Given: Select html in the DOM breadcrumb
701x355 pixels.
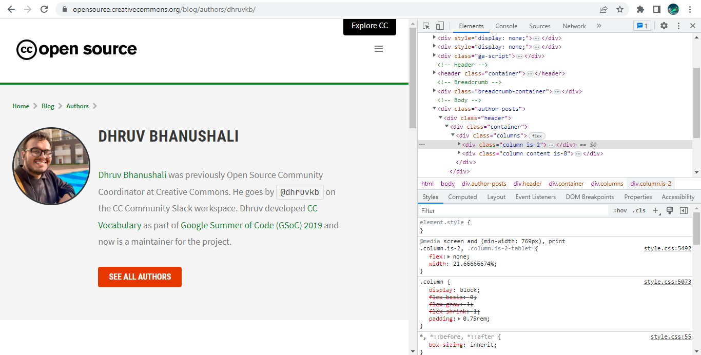Looking at the screenshot, I should point(427,184).
